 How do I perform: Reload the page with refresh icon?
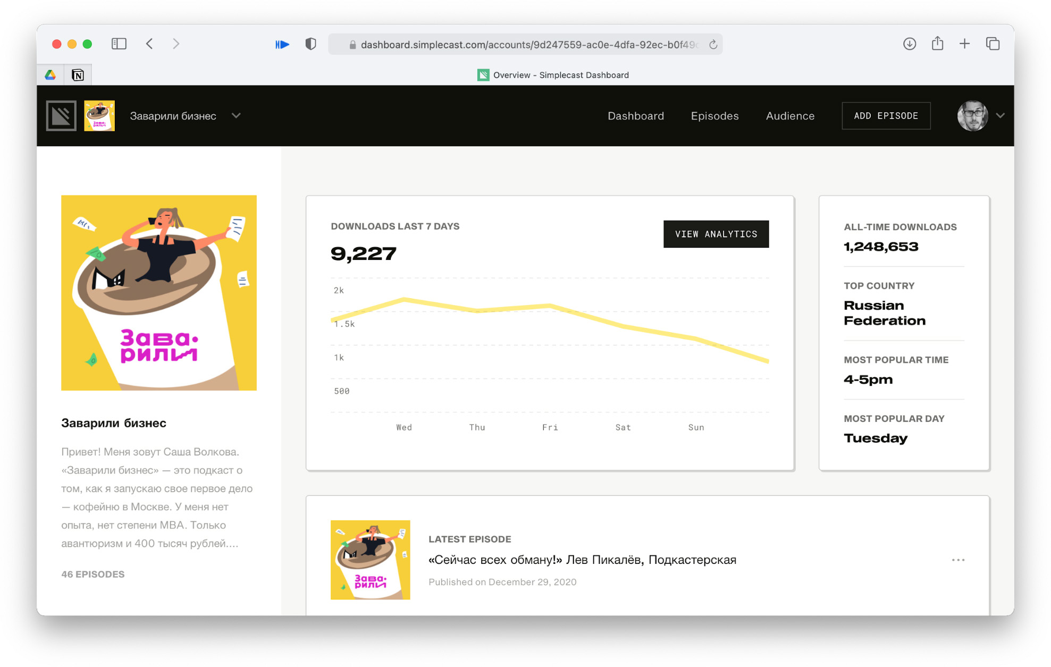pyautogui.click(x=713, y=45)
